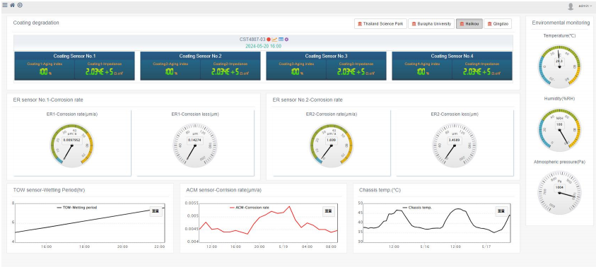This screenshot has width=596, height=267.
Task: Switch to the Thailand Science Park site
Action: click(x=380, y=24)
